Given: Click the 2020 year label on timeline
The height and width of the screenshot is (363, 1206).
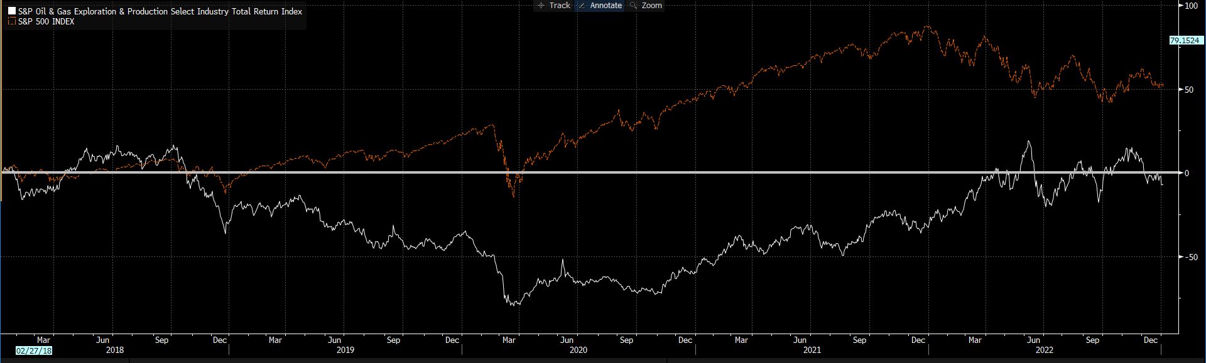Looking at the screenshot, I should point(578,350).
